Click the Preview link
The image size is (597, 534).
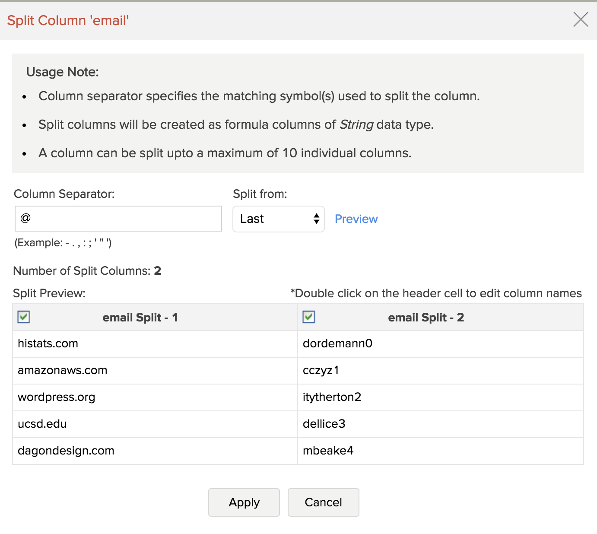coord(356,219)
